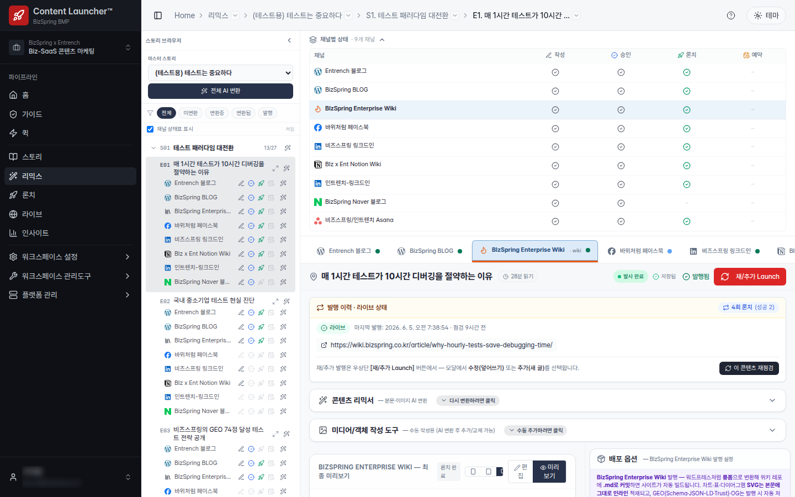
Task: Collapse the S01 테스트 패러다임 대전환 story chevron
Action: (x=153, y=148)
